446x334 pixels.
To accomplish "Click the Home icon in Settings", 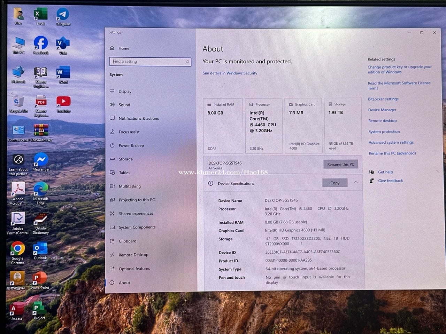I will coord(112,48).
